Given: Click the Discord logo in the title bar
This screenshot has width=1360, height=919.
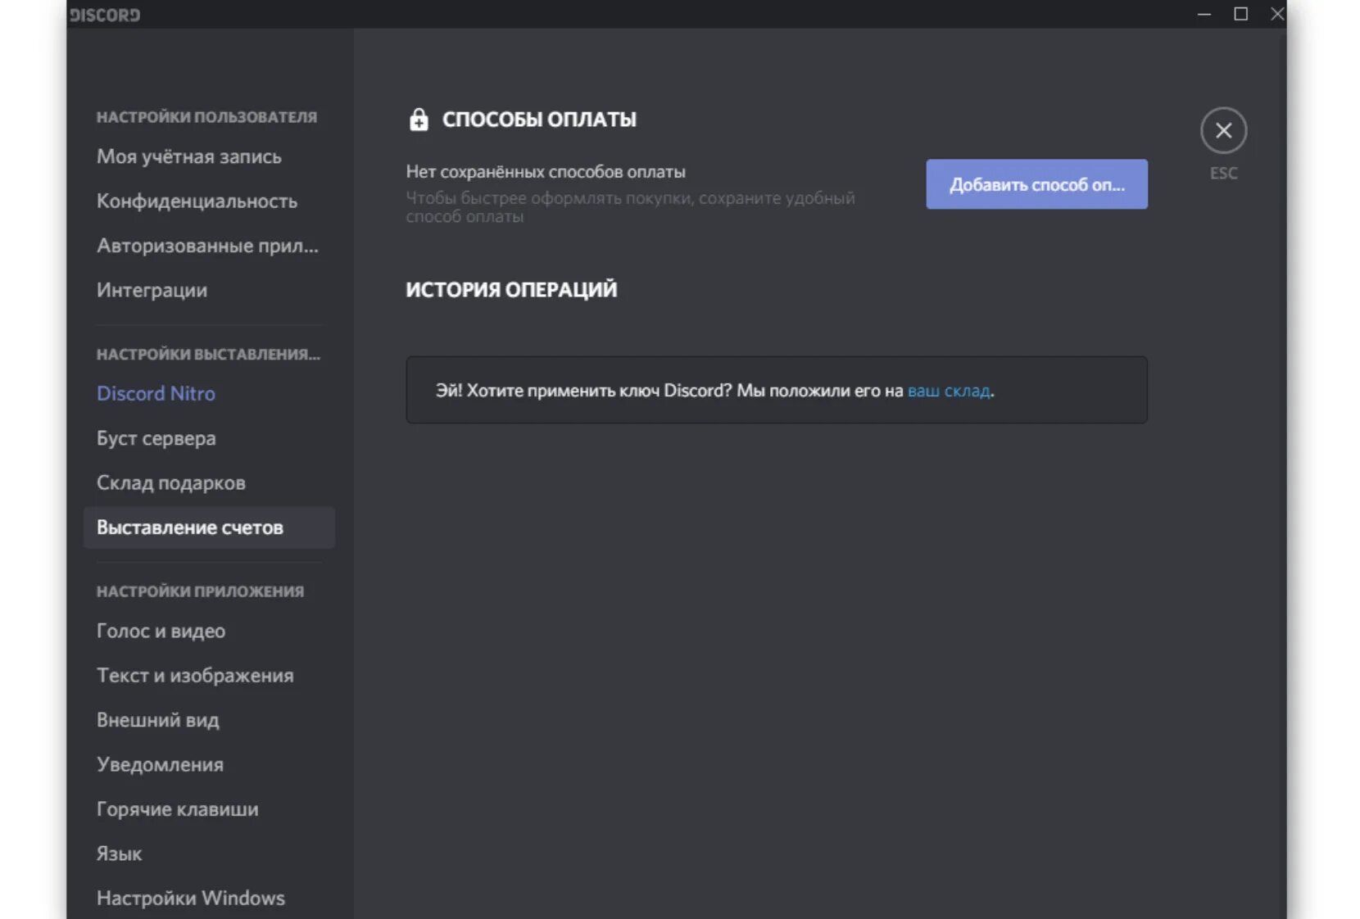Looking at the screenshot, I should coord(105,15).
